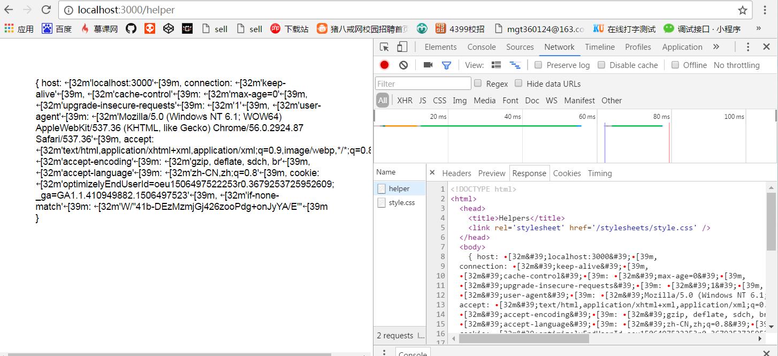Use large request rows view
The height and width of the screenshot is (356, 778).
497,65
